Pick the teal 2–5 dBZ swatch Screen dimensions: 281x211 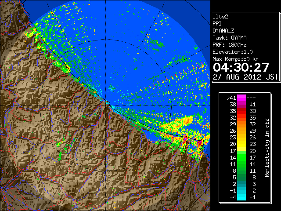241,184
